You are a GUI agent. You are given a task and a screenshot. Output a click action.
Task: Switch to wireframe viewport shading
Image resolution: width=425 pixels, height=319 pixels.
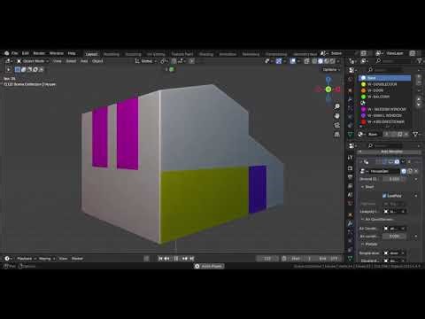314,61
